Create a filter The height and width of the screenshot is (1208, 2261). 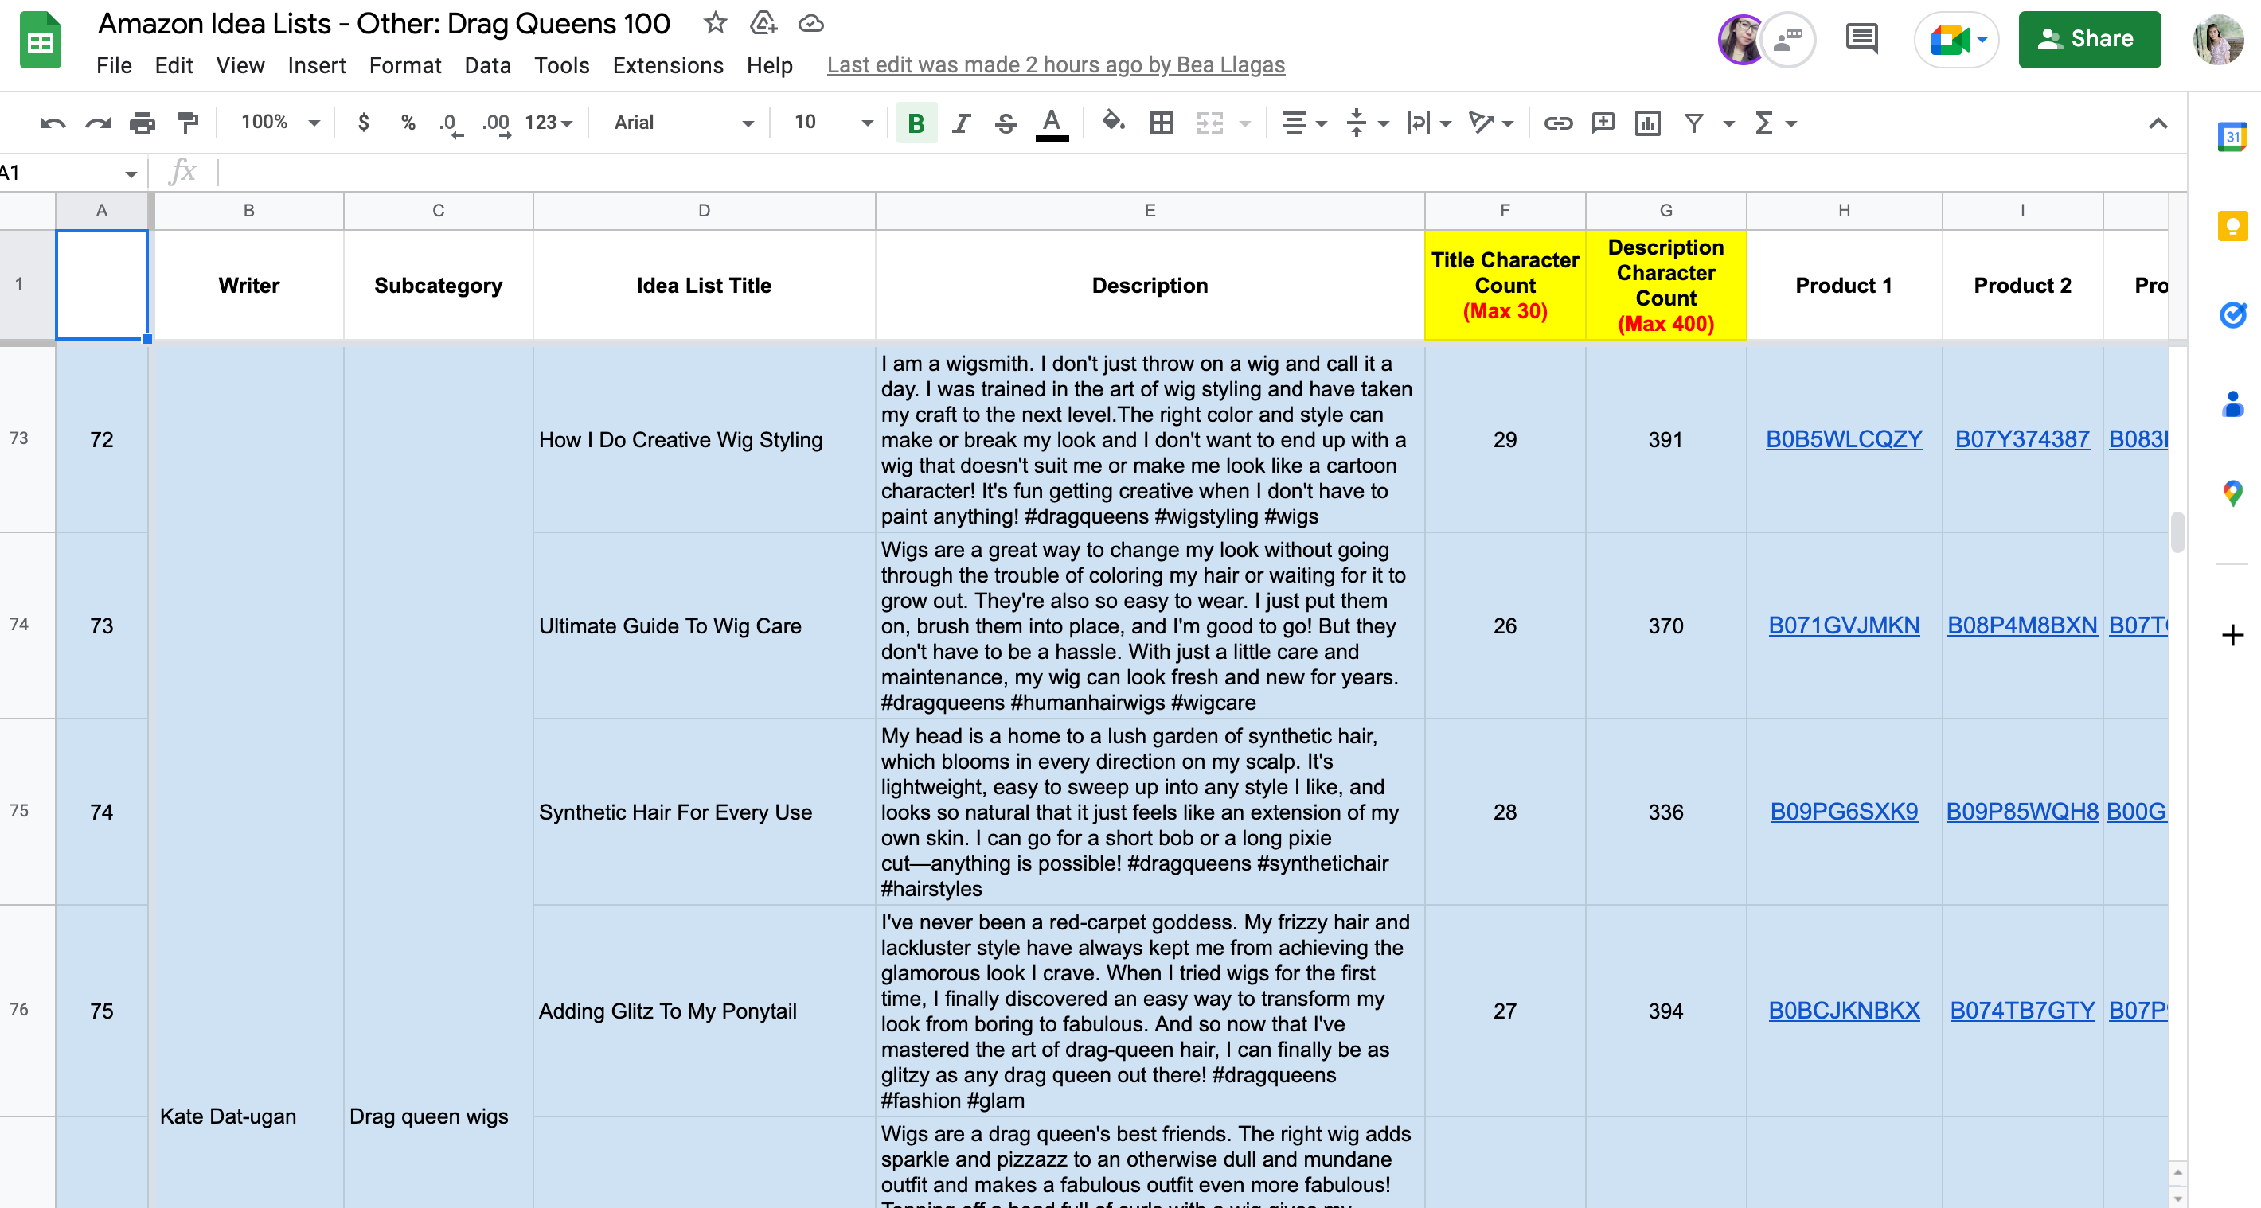1694,123
